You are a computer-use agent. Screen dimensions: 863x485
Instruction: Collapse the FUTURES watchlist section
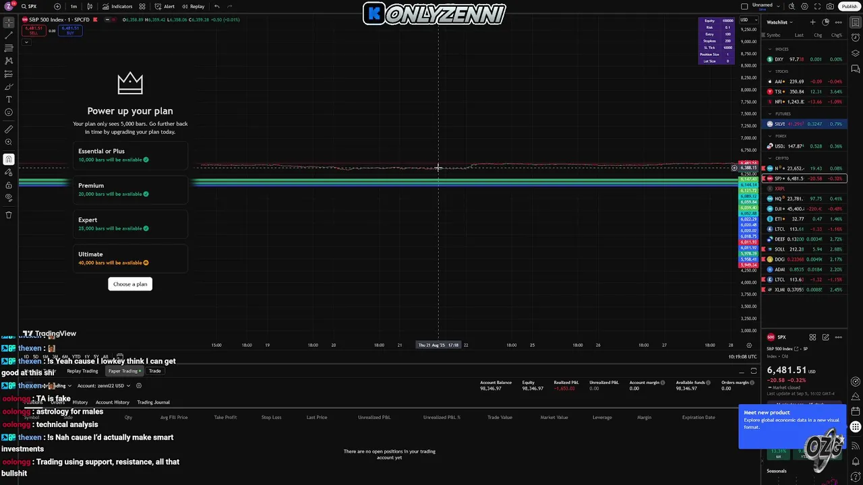click(770, 114)
